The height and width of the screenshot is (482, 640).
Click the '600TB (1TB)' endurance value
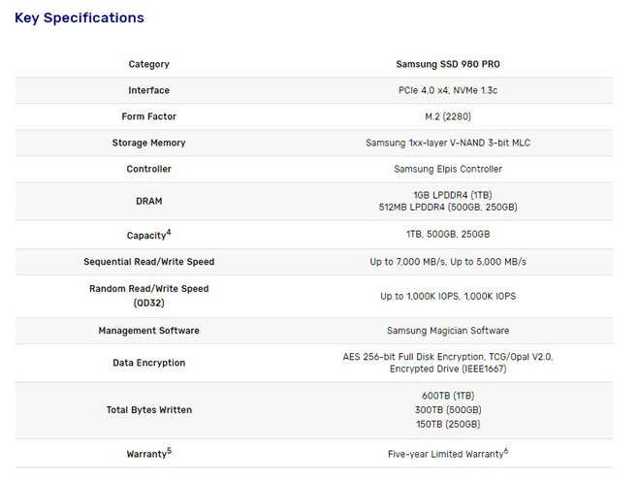[448, 396]
